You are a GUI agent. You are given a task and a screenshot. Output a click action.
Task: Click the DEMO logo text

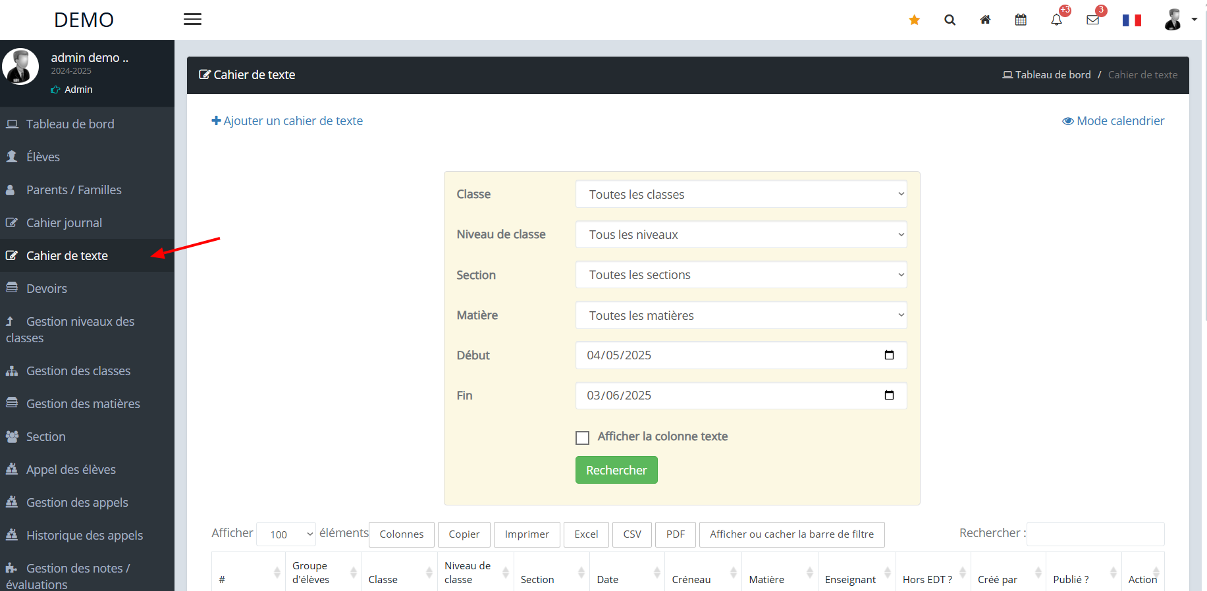[x=84, y=20]
